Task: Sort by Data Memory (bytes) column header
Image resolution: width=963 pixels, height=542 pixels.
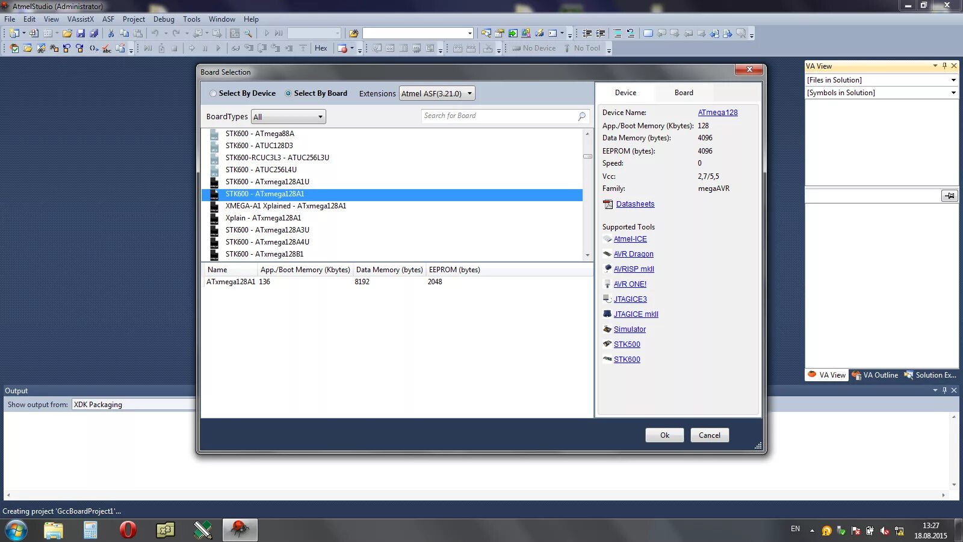Action: point(389,270)
